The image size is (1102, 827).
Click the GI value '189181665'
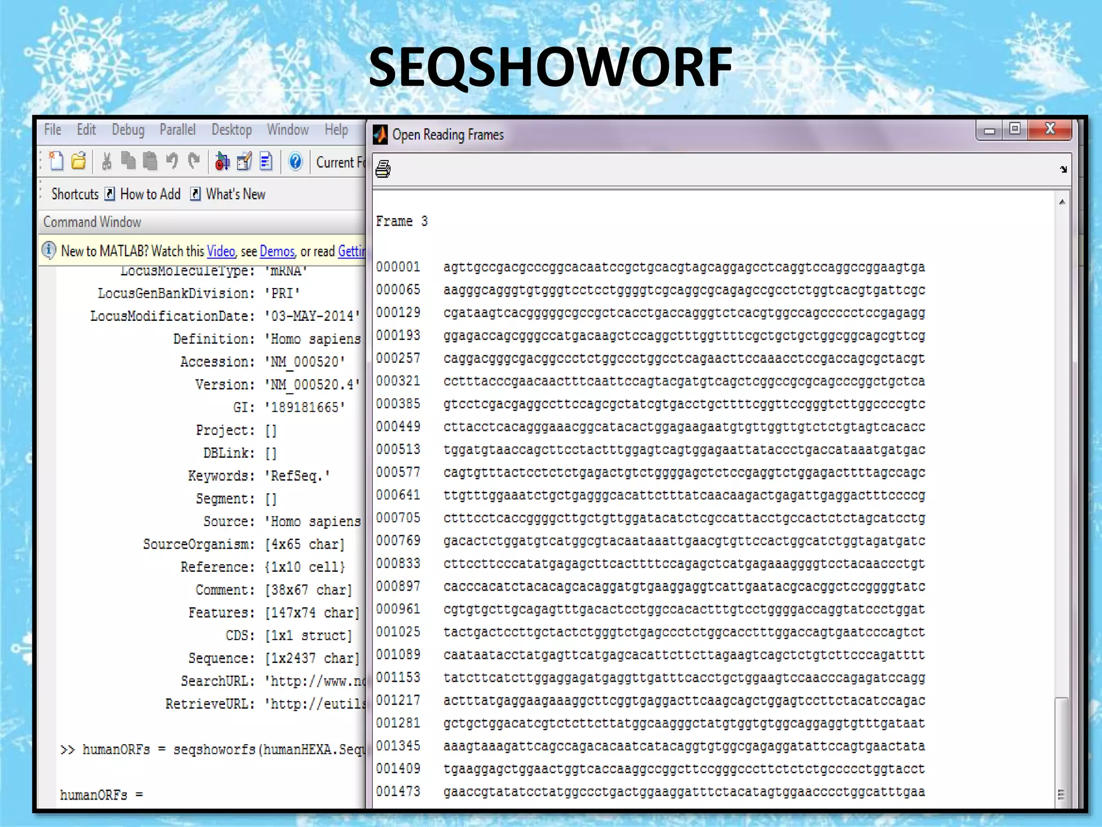[x=305, y=407]
